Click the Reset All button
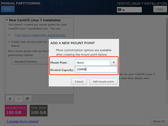This screenshot has width=168, height=126. (159, 121)
